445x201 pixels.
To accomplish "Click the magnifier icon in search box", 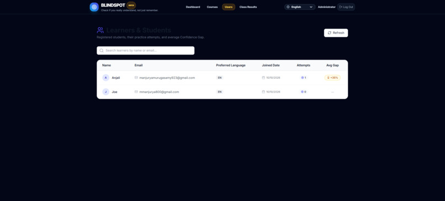I will coord(102,51).
